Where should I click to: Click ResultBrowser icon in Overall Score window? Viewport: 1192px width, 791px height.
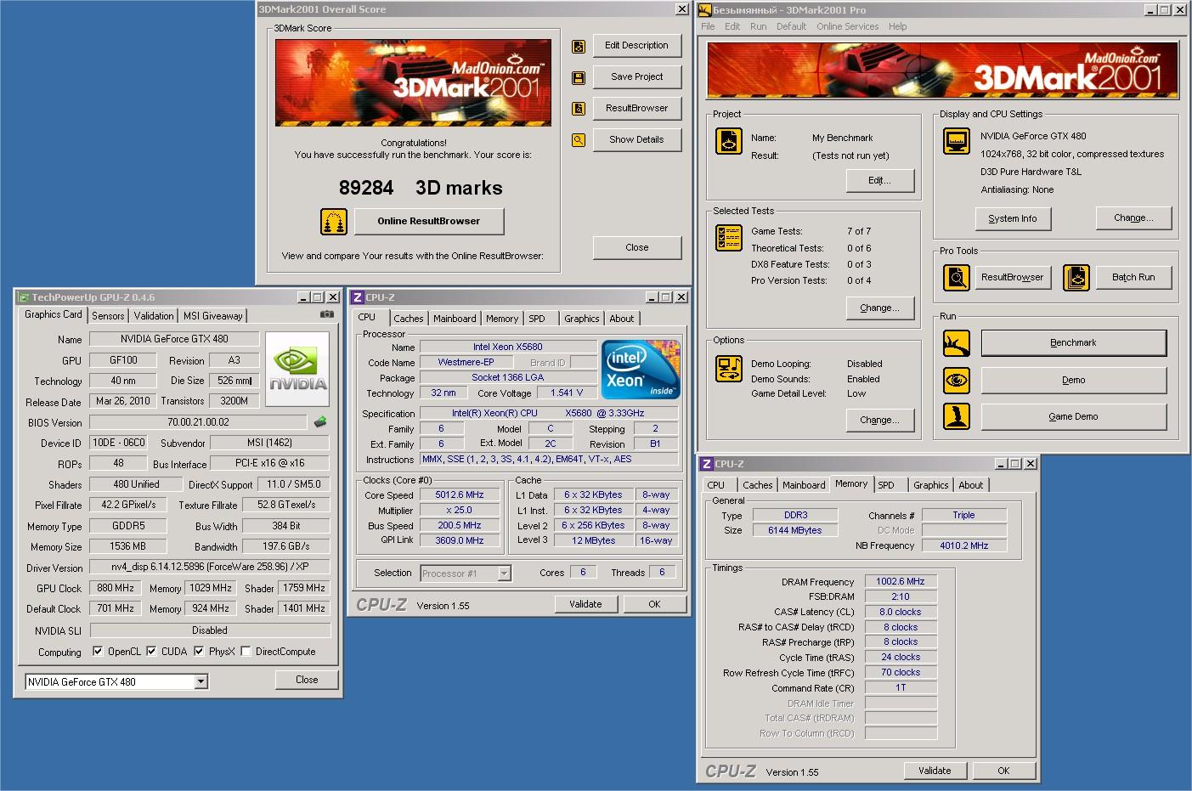(579, 109)
